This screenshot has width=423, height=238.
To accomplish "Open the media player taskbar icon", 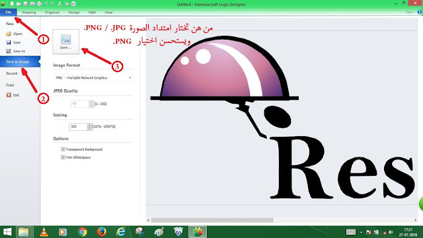I will [63, 232].
